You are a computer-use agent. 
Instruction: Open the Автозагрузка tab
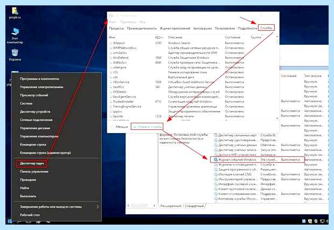pyautogui.click(x=203, y=29)
